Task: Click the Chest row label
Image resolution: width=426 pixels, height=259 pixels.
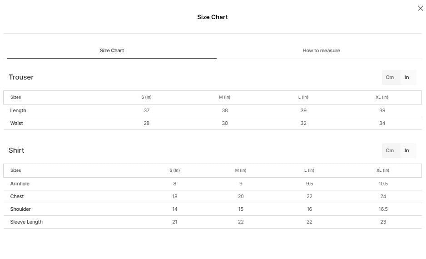Action: pos(17,196)
